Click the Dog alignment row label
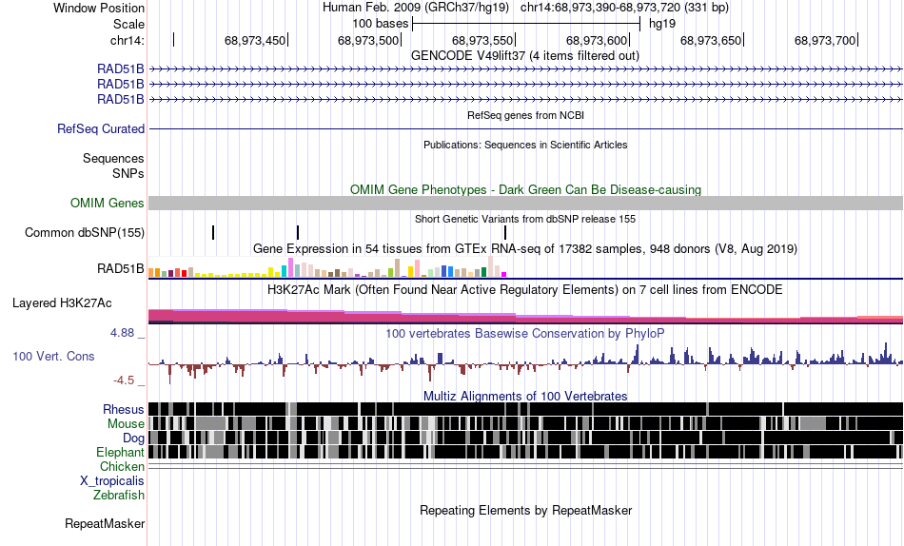 pyautogui.click(x=133, y=439)
